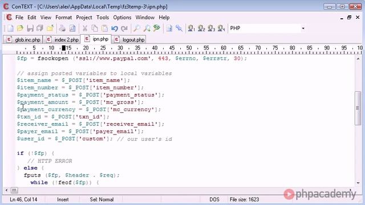
Task: Click the DOS file format status entry
Action: point(214,199)
